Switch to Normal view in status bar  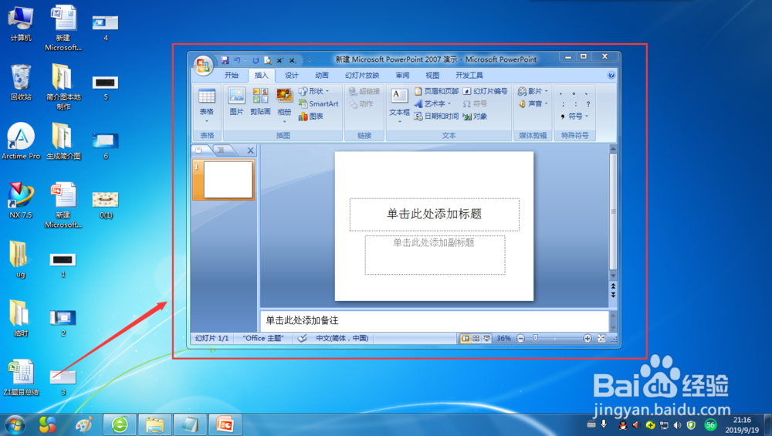(465, 338)
